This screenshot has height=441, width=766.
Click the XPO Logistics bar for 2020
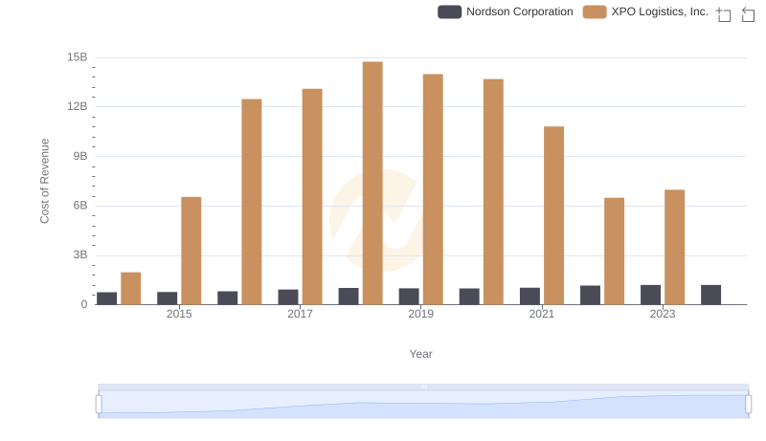pyautogui.click(x=493, y=191)
